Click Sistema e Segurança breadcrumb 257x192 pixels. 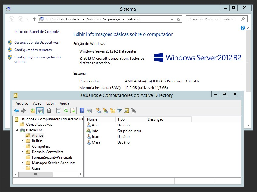coord(103,19)
